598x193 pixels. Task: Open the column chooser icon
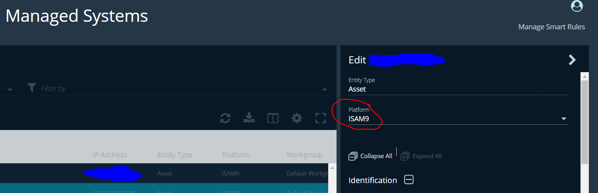pyautogui.click(x=273, y=118)
